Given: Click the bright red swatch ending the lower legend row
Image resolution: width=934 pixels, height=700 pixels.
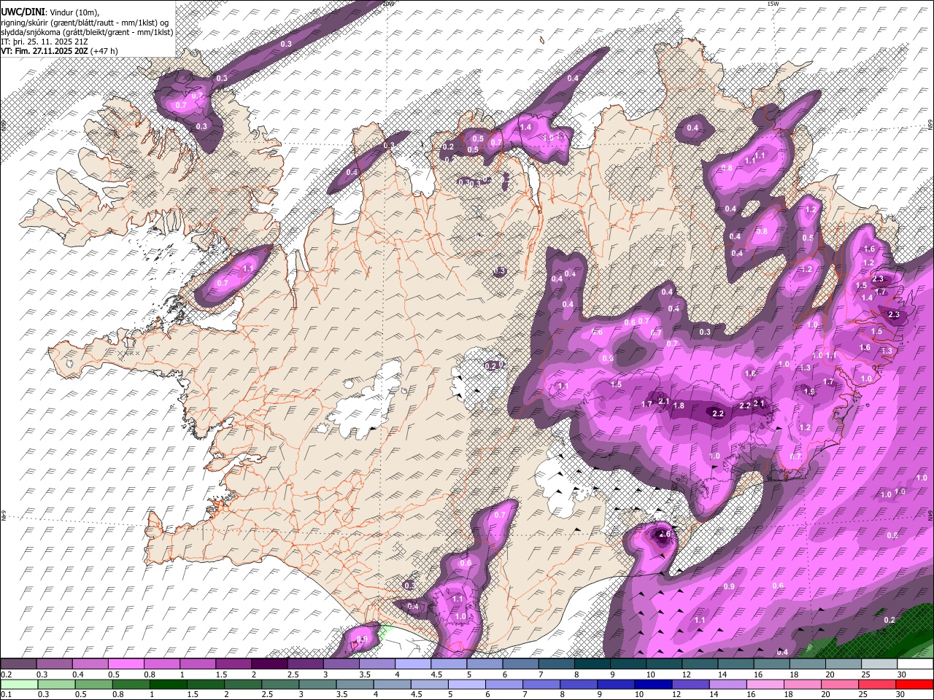Looking at the screenshot, I should 914,684.
